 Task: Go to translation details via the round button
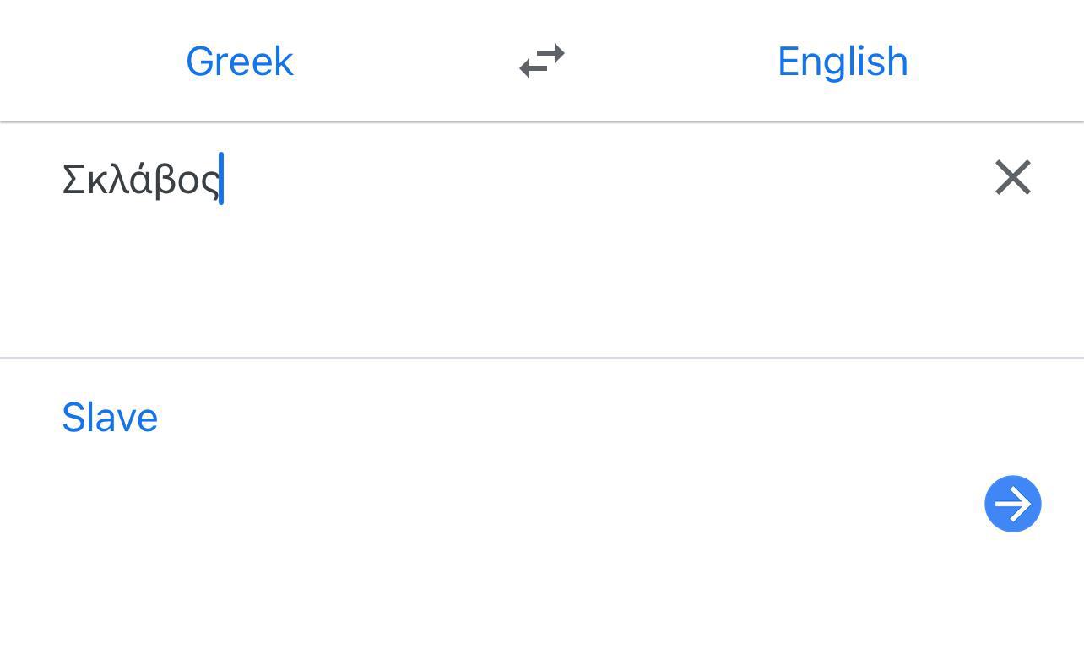click(1012, 504)
